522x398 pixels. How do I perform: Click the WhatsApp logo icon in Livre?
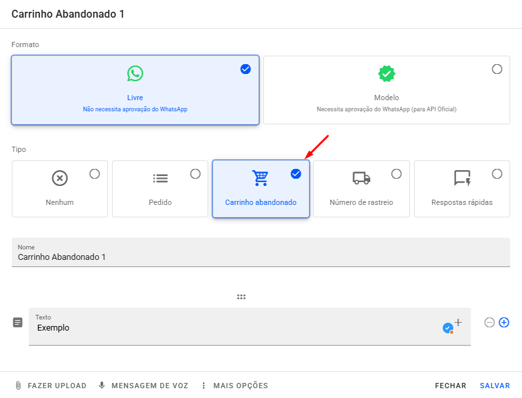tap(135, 73)
